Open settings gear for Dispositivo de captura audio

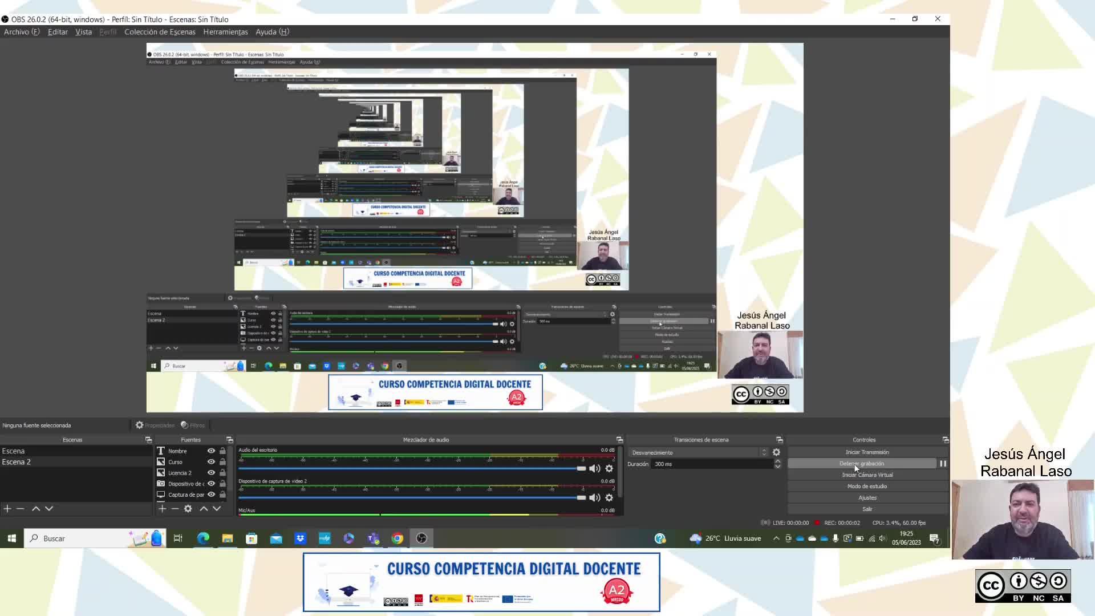pos(609,497)
